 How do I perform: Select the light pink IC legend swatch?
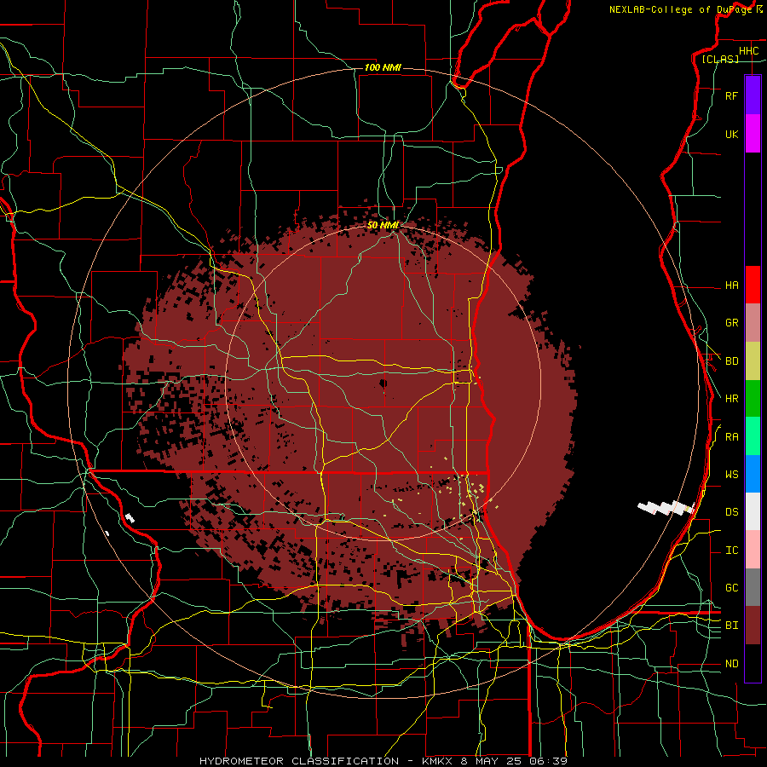click(753, 550)
